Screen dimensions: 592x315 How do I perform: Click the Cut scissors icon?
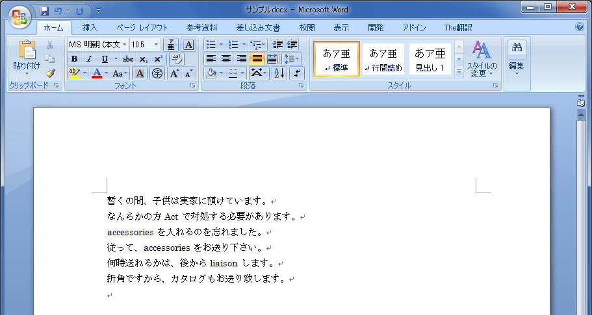[x=50, y=45]
